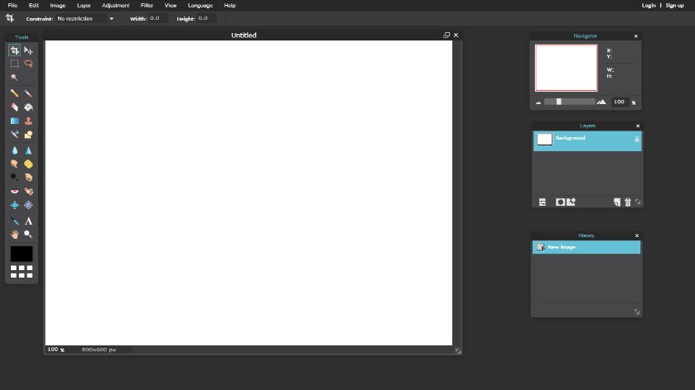Image resolution: width=695 pixels, height=390 pixels.
Task: Open the Help menu
Action: (x=229, y=5)
